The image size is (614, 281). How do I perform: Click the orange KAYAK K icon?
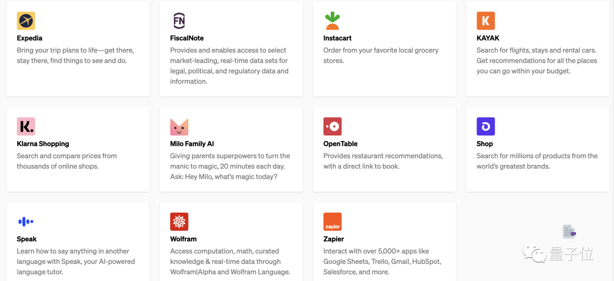(486, 21)
